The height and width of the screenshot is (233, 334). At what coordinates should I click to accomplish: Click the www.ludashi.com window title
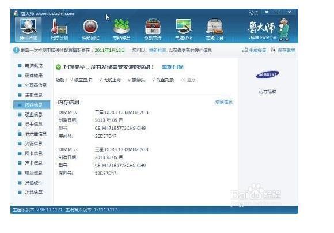[55, 13]
